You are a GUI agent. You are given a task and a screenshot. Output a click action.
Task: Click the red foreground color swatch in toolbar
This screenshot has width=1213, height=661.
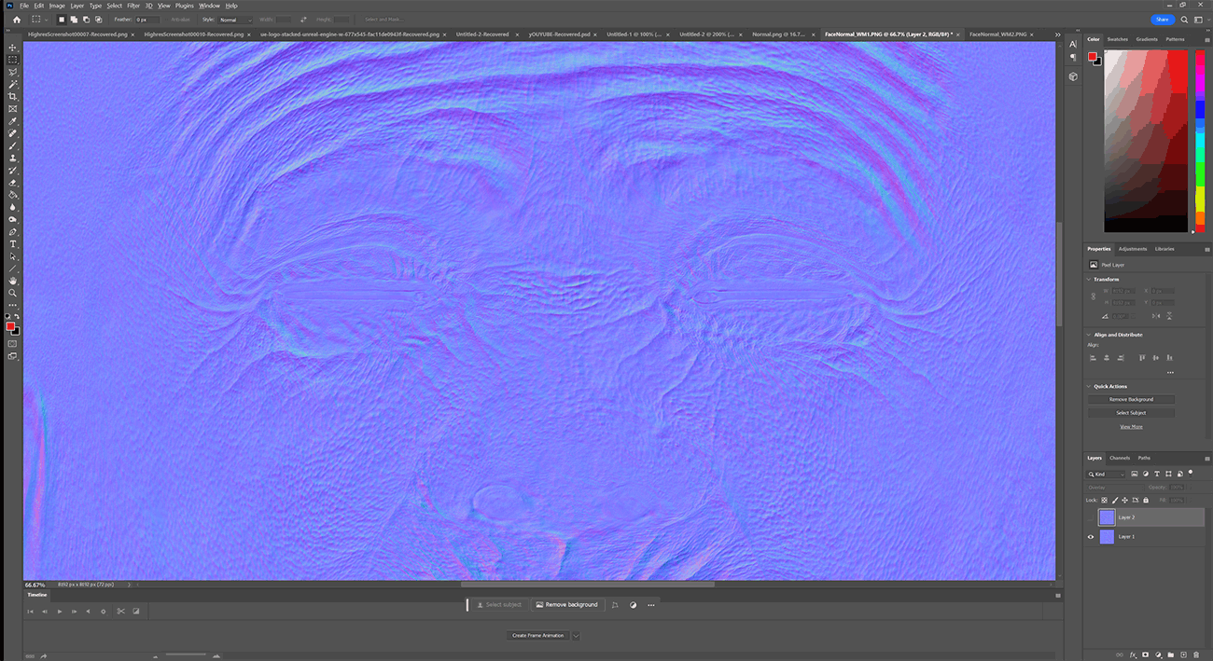[10, 326]
